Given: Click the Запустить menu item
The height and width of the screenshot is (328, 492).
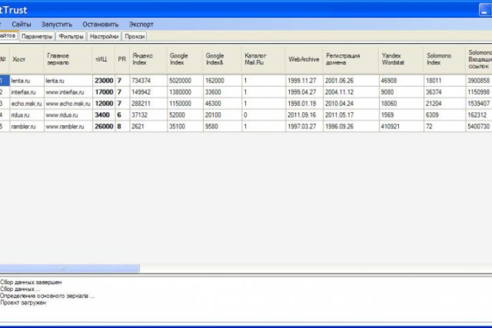Looking at the screenshot, I should (x=57, y=24).
